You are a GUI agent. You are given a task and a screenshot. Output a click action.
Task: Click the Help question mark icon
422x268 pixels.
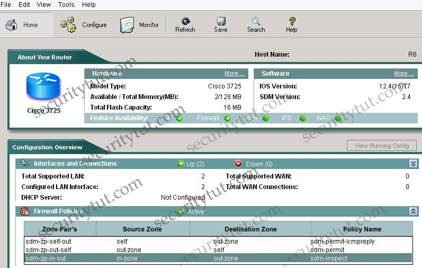pos(292,21)
